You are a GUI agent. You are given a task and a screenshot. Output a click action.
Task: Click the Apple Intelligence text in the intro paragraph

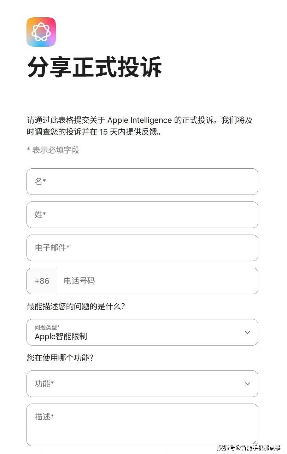(139, 120)
